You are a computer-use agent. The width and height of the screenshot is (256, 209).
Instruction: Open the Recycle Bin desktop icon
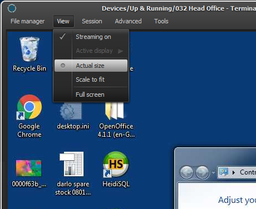[x=29, y=49]
